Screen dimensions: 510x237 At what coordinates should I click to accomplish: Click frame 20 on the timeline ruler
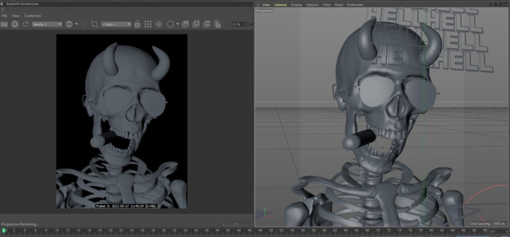click(111, 231)
